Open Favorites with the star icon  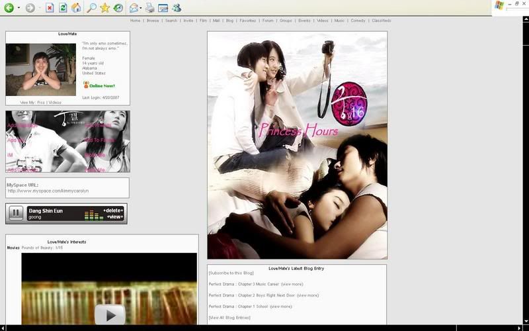click(104, 8)
